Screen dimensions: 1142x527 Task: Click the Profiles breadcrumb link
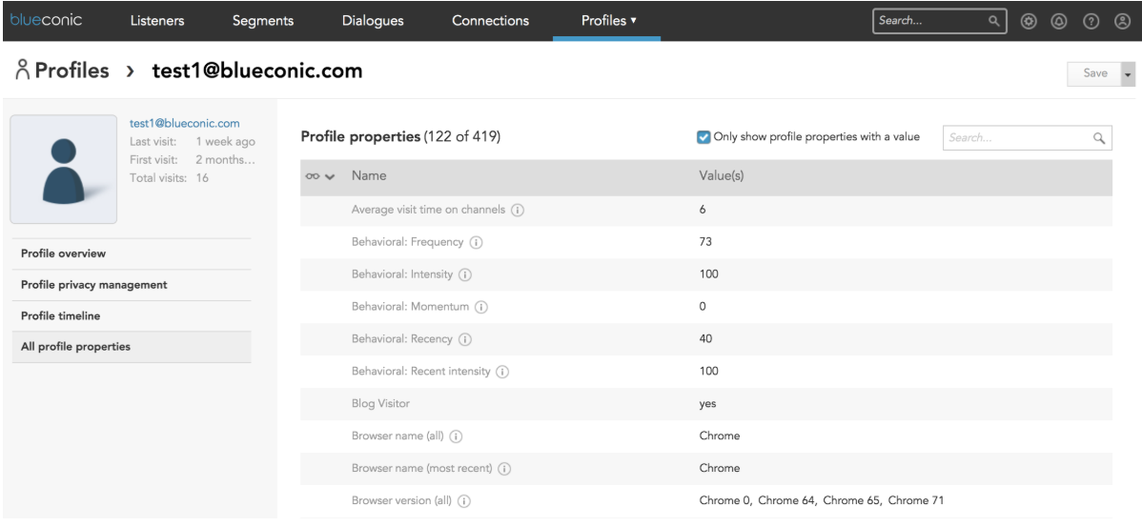point(72,71)
